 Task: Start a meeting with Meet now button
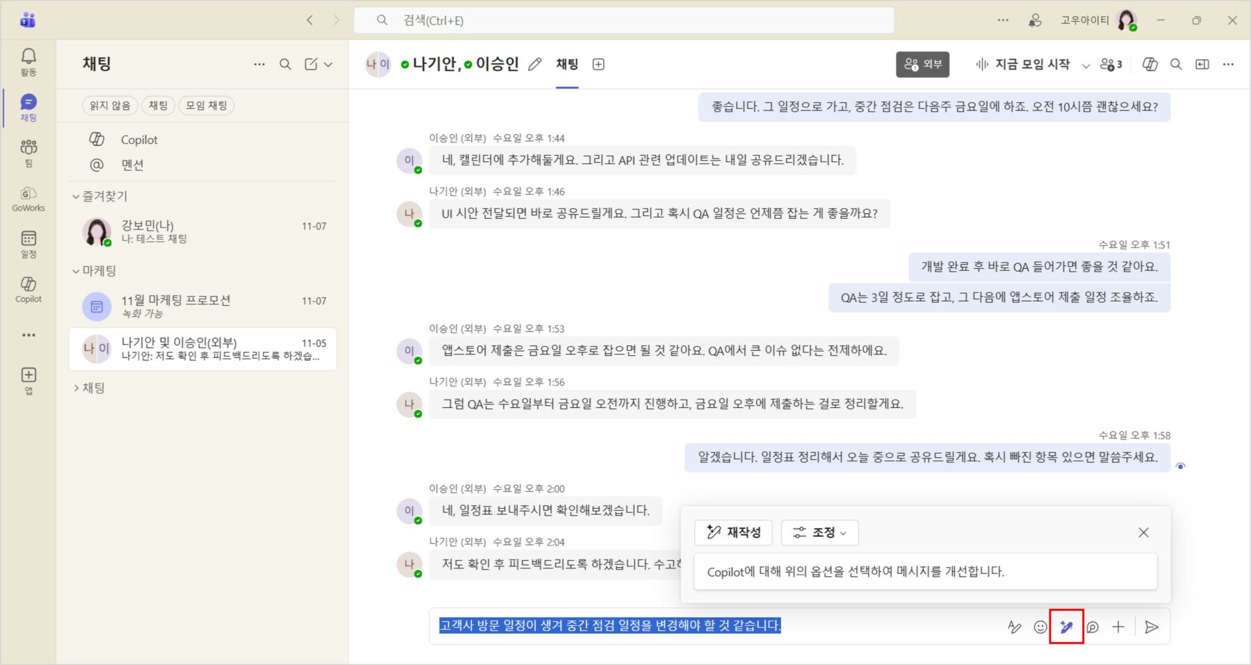click(1022, 65)
